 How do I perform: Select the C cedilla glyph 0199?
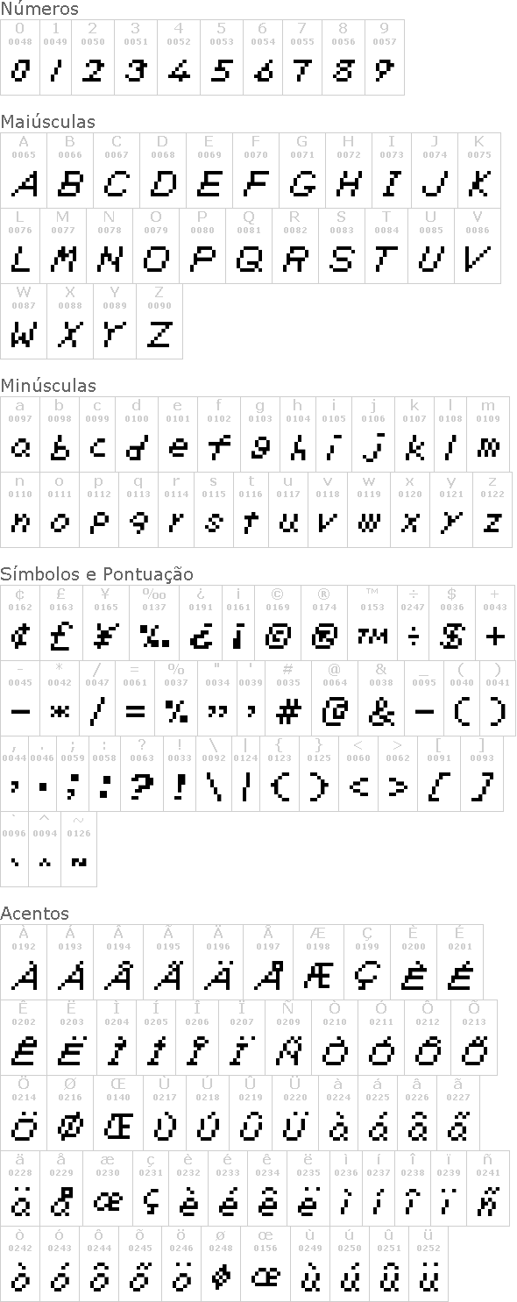[367, 962]
